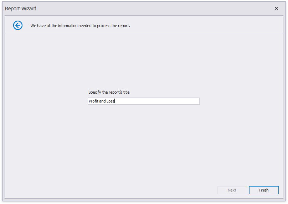Click the word 'Loss' in the title field

(x=110, y=101)
